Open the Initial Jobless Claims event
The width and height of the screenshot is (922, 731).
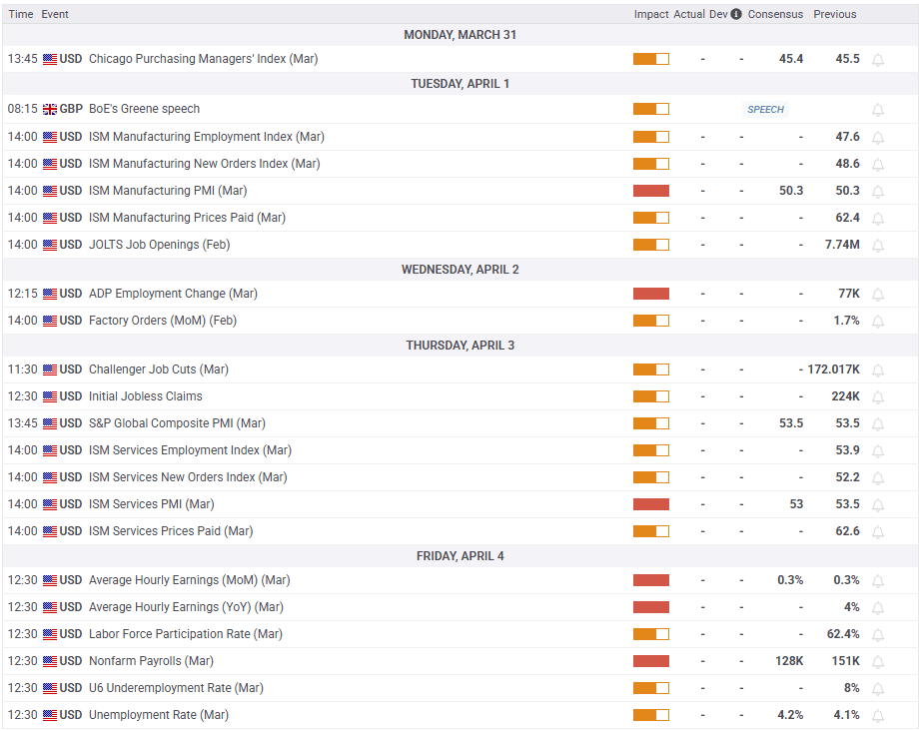(x=145, y=396)
